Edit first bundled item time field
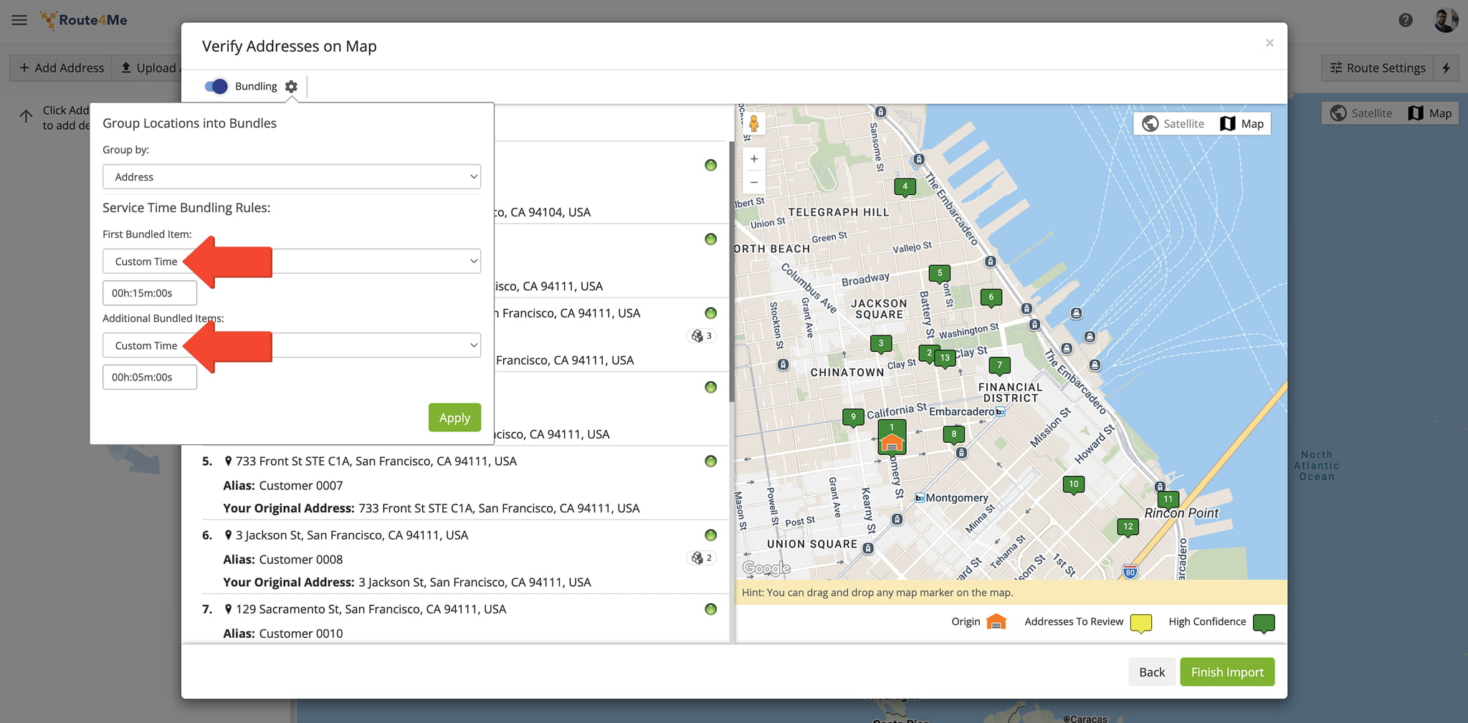The image size is (1468, 723). point(149,293)
